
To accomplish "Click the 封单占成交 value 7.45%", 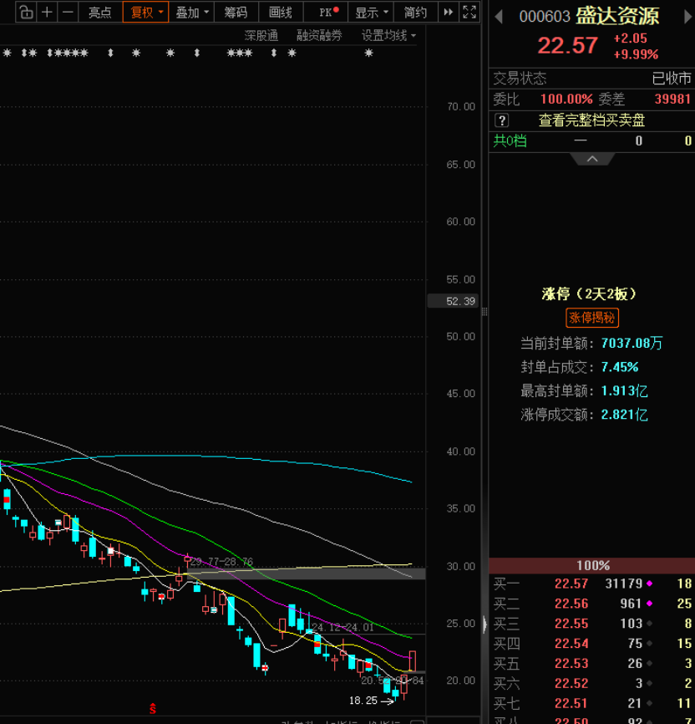I will [620, 367].
